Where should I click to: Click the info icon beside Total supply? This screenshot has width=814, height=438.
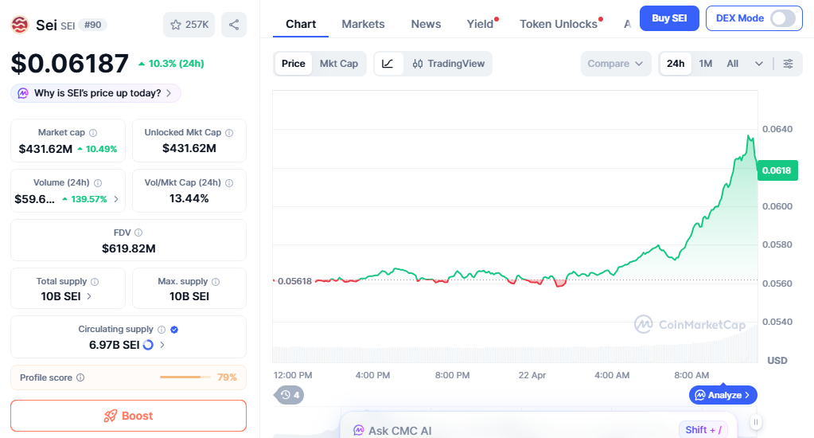pyautogui.click(x=95, y=282)
